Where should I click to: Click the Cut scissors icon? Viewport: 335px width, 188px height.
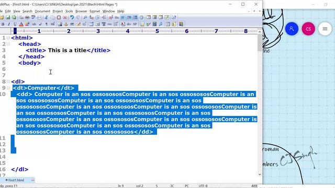[x=47, y=17]
